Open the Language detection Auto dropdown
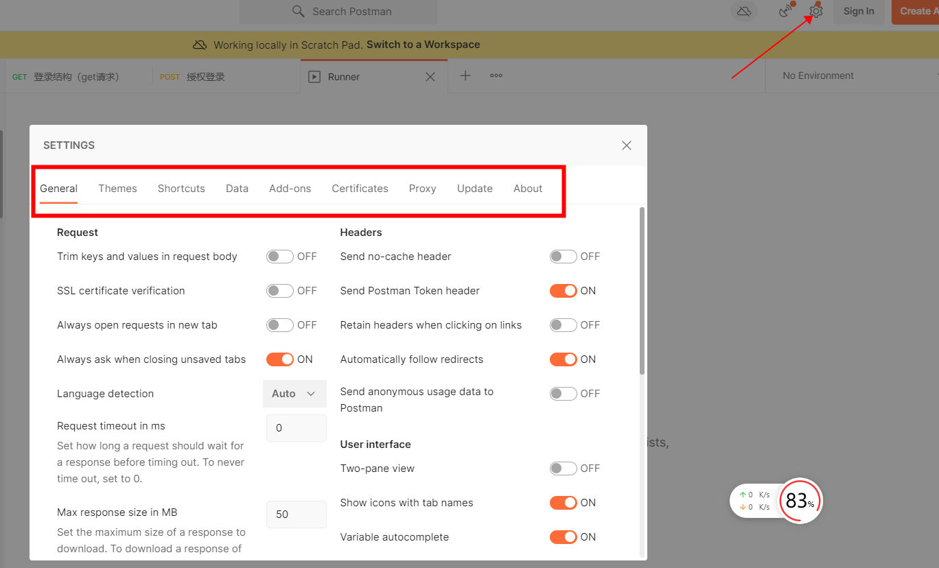The image size is (939, 568). [x=294, y=394]
